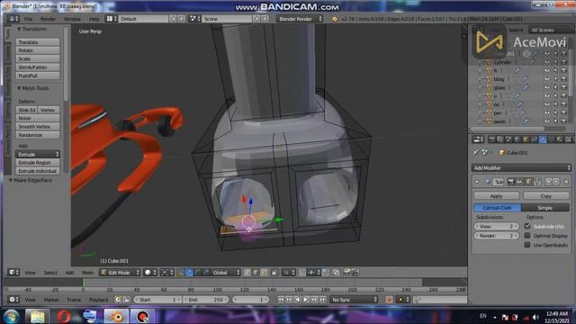Viewport: 576px width, 324px height.
Task: Switch to vertex select mode
Action: (x=247, y=272)
